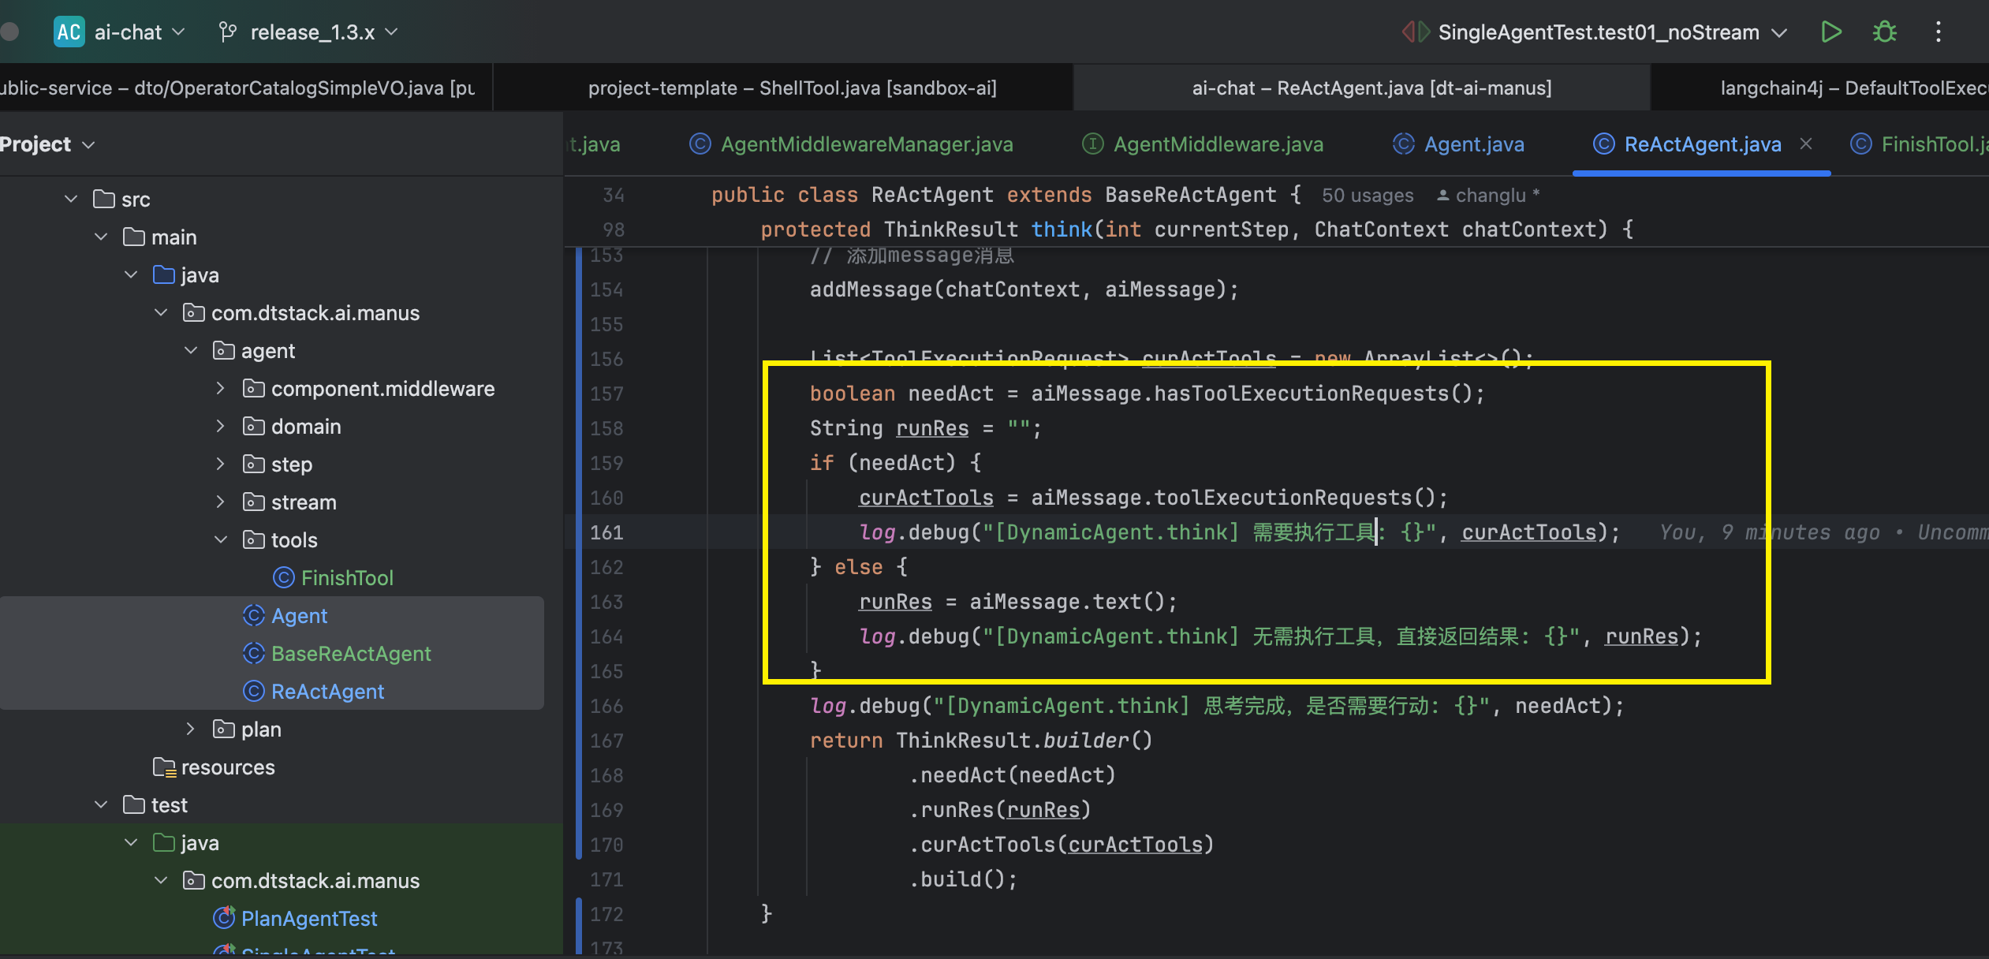Viewport: 1989px width, 959px height.
Task: Switch to the AgentMiddleware.java tab
Action: (1203, 144)
